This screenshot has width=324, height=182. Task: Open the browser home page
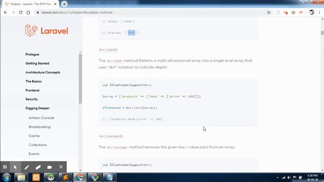pyautogui.click(x=28, y=12)
